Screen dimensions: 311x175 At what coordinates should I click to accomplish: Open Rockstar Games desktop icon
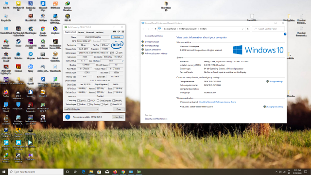18,132
